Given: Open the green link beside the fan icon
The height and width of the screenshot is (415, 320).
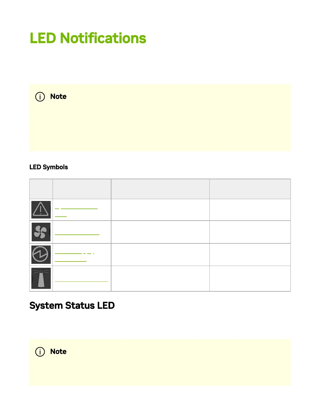Looking at the screenshot, I should [77, 234].
